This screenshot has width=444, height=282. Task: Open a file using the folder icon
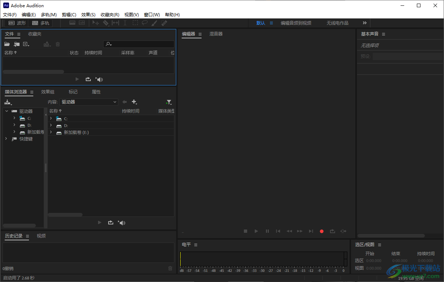click(x=7, y=44)
